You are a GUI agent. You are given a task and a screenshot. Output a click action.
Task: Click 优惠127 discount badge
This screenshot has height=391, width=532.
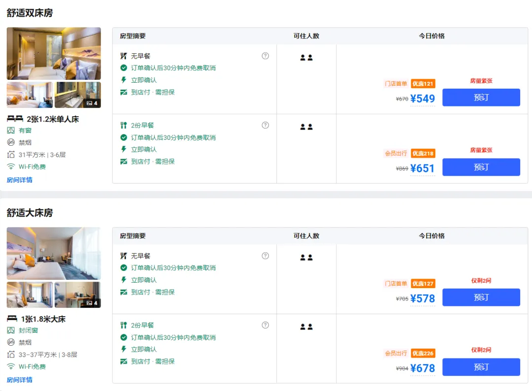click(423, 284)
